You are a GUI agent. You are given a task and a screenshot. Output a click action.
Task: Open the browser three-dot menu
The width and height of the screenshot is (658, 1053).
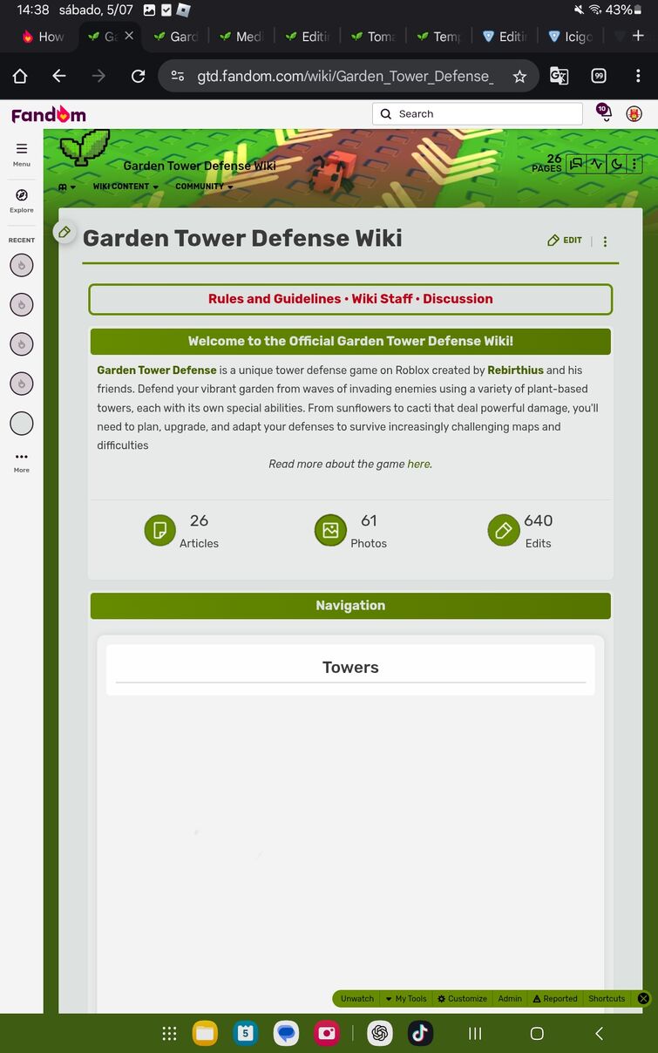(638, 77)
